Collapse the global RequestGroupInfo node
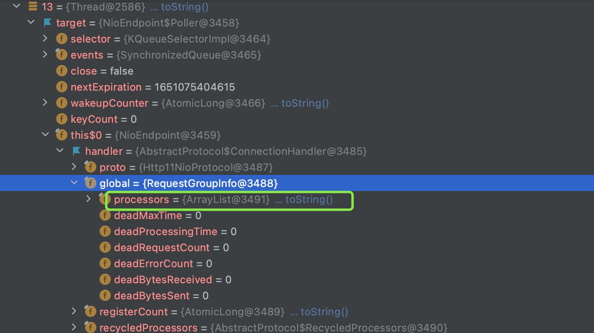Viewport: 594px width, 333px height. click(x=74, y=183)
